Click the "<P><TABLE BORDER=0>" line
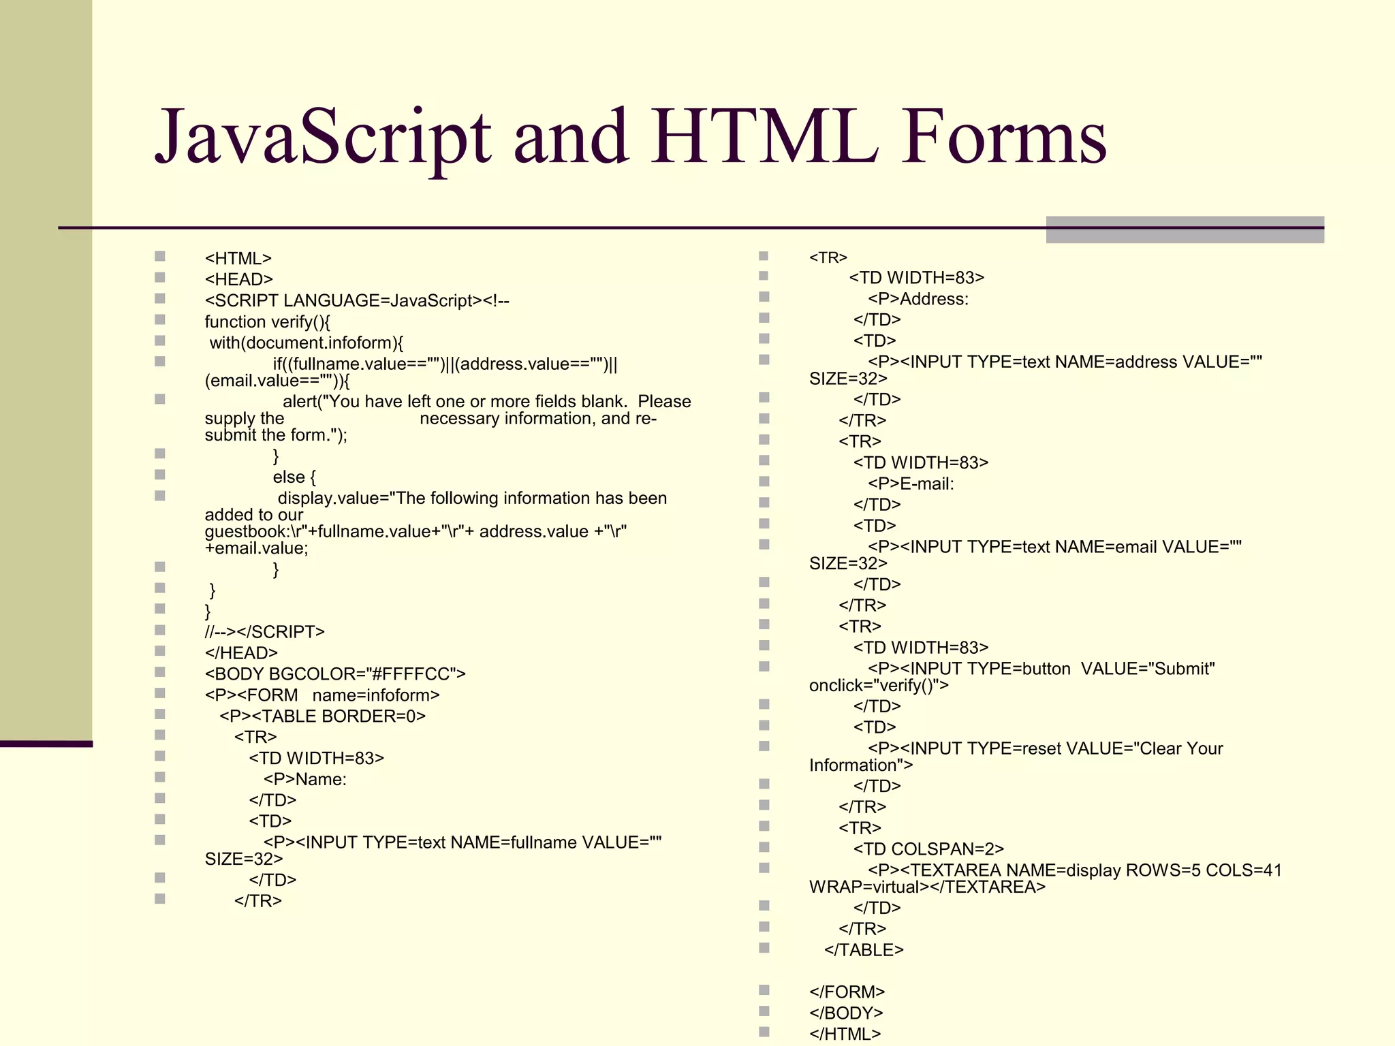The height and width of the screenshot is (1046, 1395). [322, 716]
